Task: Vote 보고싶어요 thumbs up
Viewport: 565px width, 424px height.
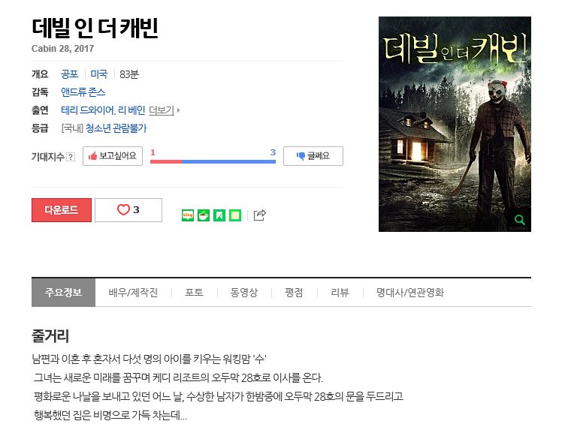Action: (x=113, y=156)
